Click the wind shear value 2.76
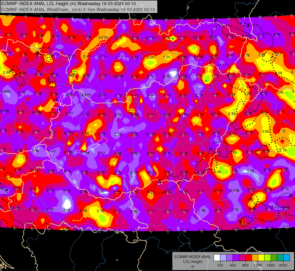295x271 pixels. point(283,150)
